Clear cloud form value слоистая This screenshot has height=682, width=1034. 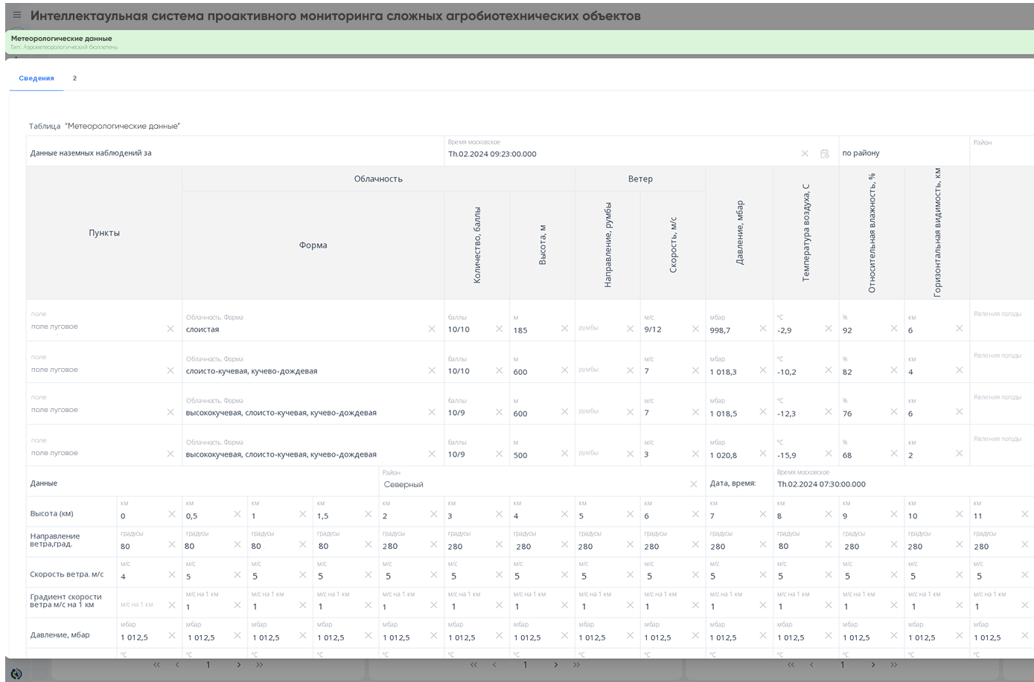[432, 329]
